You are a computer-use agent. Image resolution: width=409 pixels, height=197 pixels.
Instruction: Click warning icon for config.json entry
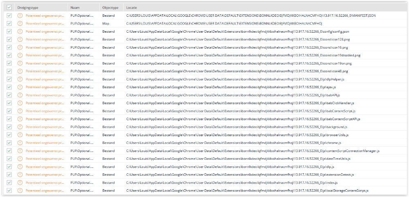(20, 31)
